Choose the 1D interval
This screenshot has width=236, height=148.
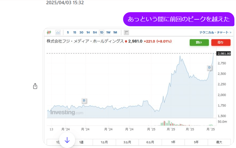click(101, 33)
